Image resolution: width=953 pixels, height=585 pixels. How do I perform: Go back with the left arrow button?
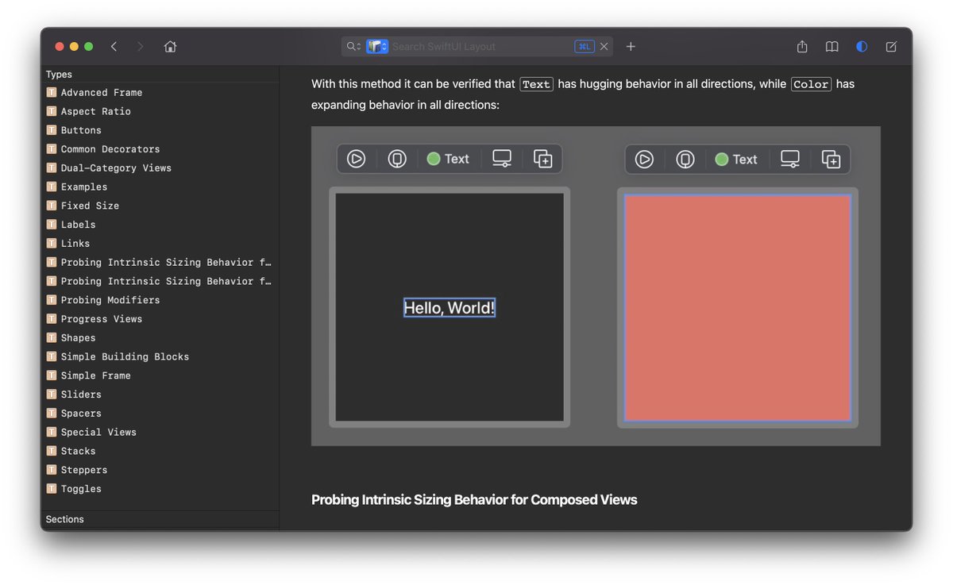click(114, 47)
